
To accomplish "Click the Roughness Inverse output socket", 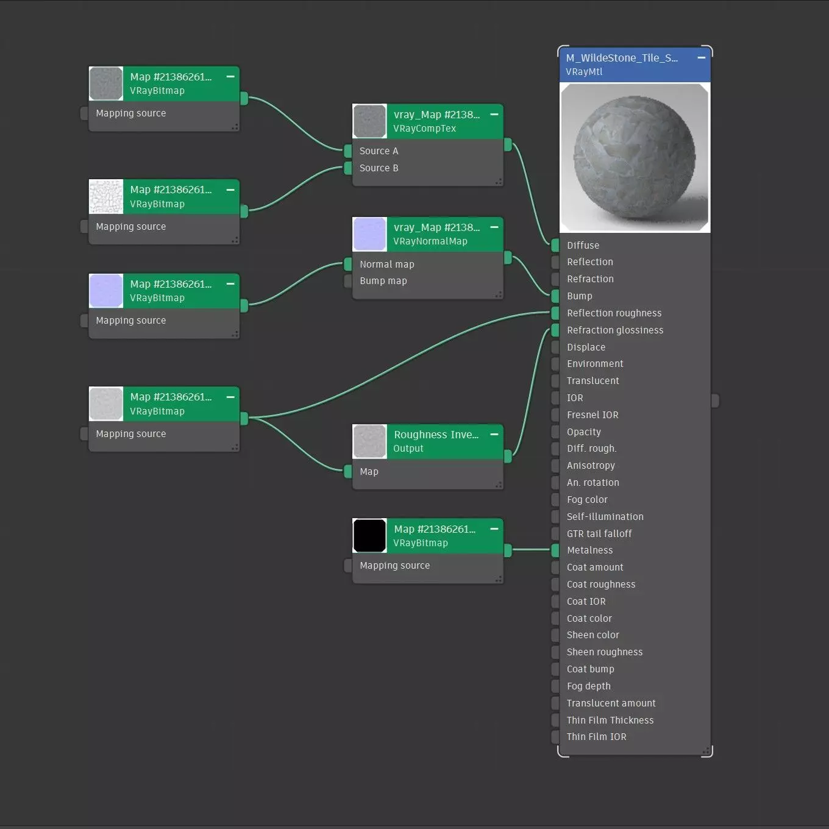I will pos(508,457).
